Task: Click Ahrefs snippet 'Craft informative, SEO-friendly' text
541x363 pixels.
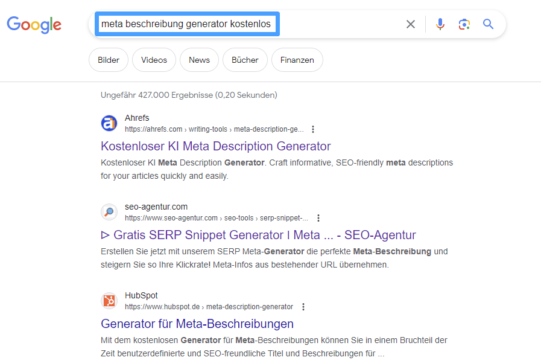Action: point(326,162)
